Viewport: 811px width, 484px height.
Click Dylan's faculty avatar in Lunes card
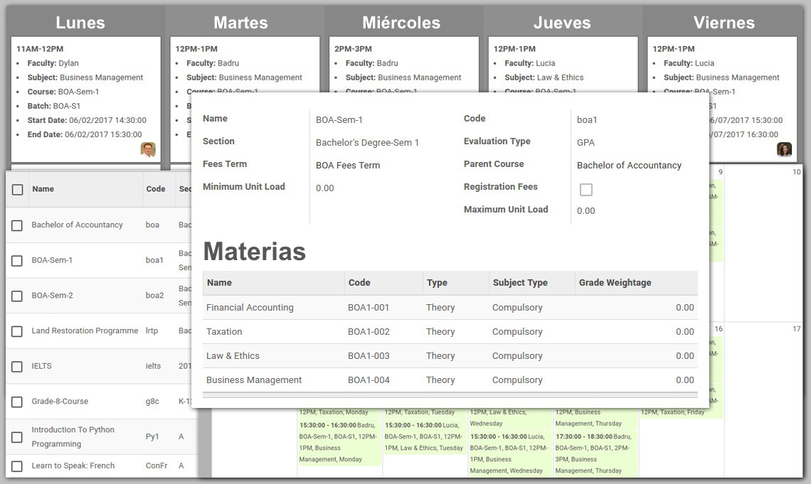[148, 149]
